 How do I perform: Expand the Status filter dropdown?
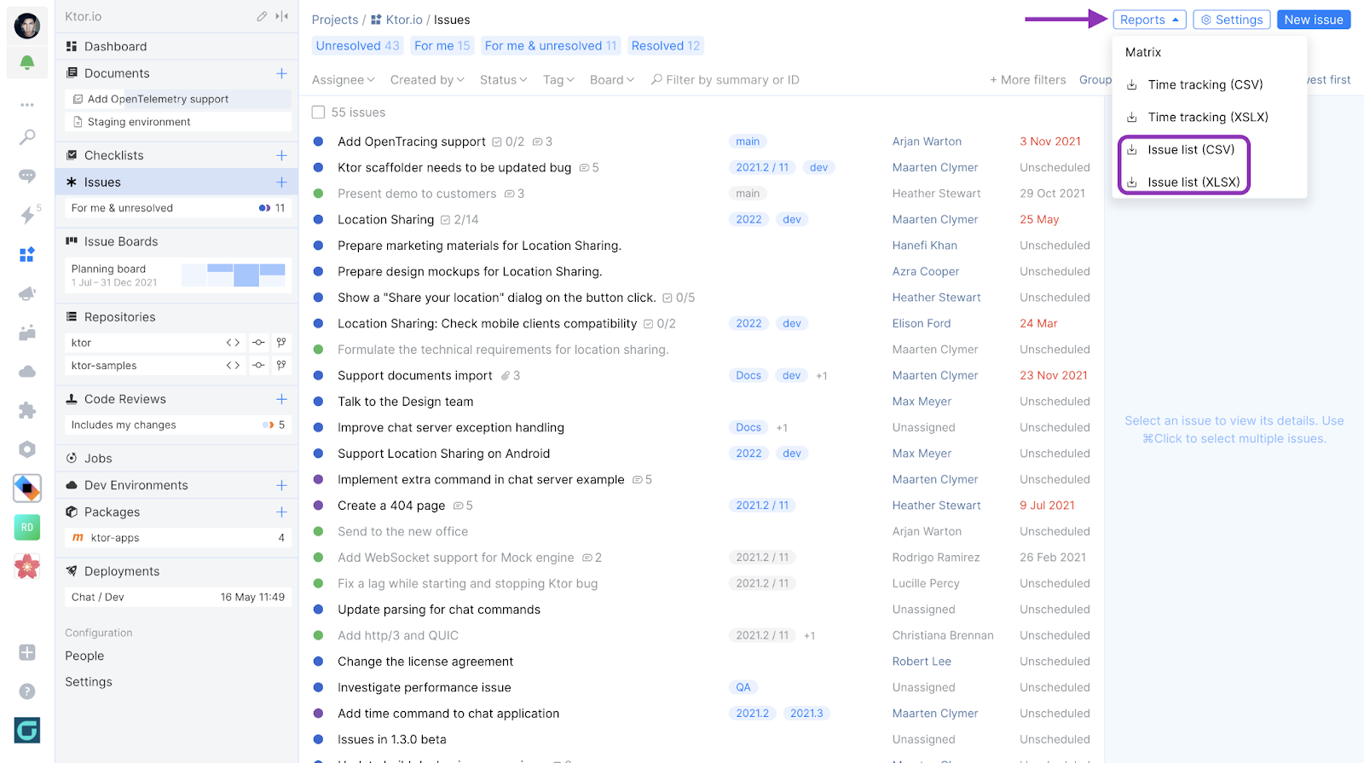coord(503,80)
